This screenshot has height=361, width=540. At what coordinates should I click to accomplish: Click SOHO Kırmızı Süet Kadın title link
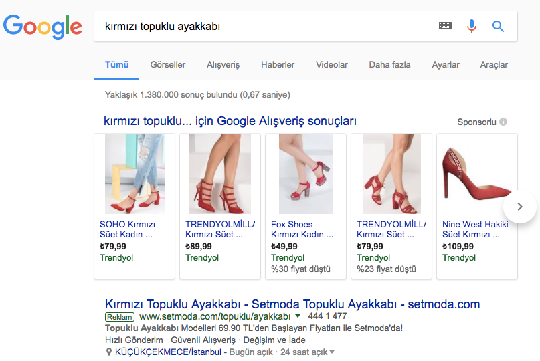(x=127, y=229)
